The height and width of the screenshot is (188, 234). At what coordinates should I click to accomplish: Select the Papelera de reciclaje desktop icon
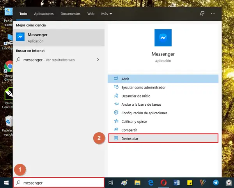[x=8, y=126]
